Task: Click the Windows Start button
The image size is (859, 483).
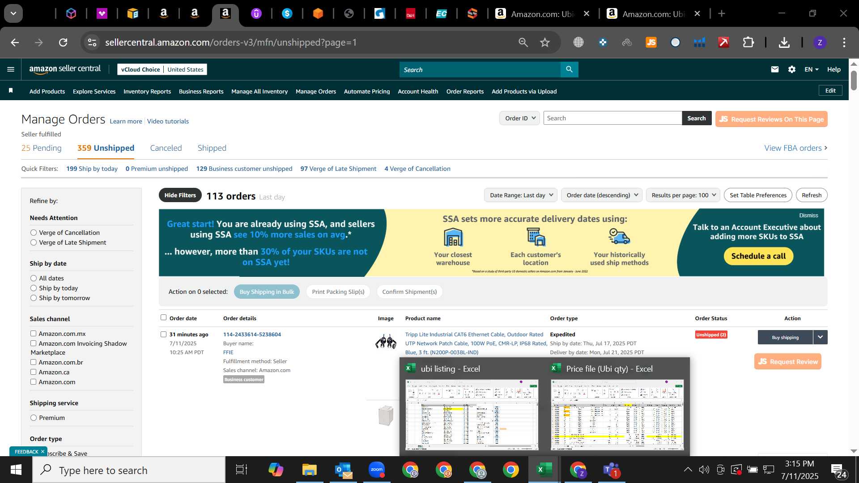Action: pos(16,470)
